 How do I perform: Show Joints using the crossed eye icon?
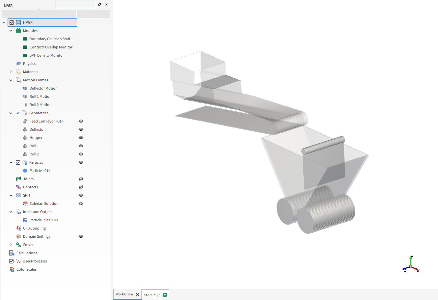click(81, 179)
